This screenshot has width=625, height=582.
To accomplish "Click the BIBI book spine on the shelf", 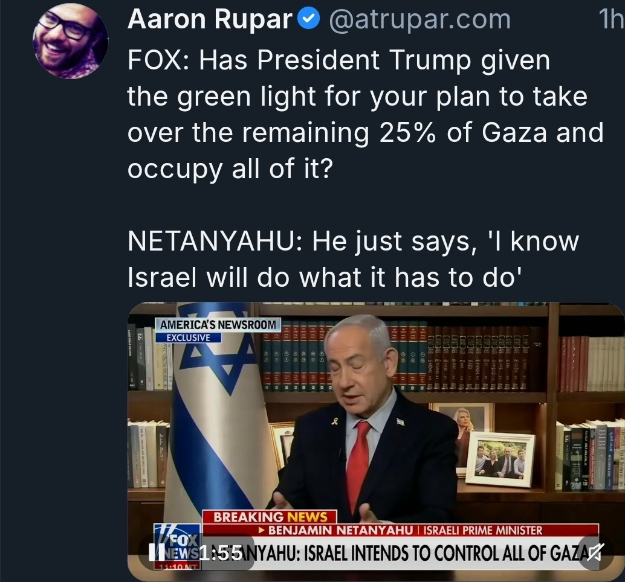I will pos(601,458).
